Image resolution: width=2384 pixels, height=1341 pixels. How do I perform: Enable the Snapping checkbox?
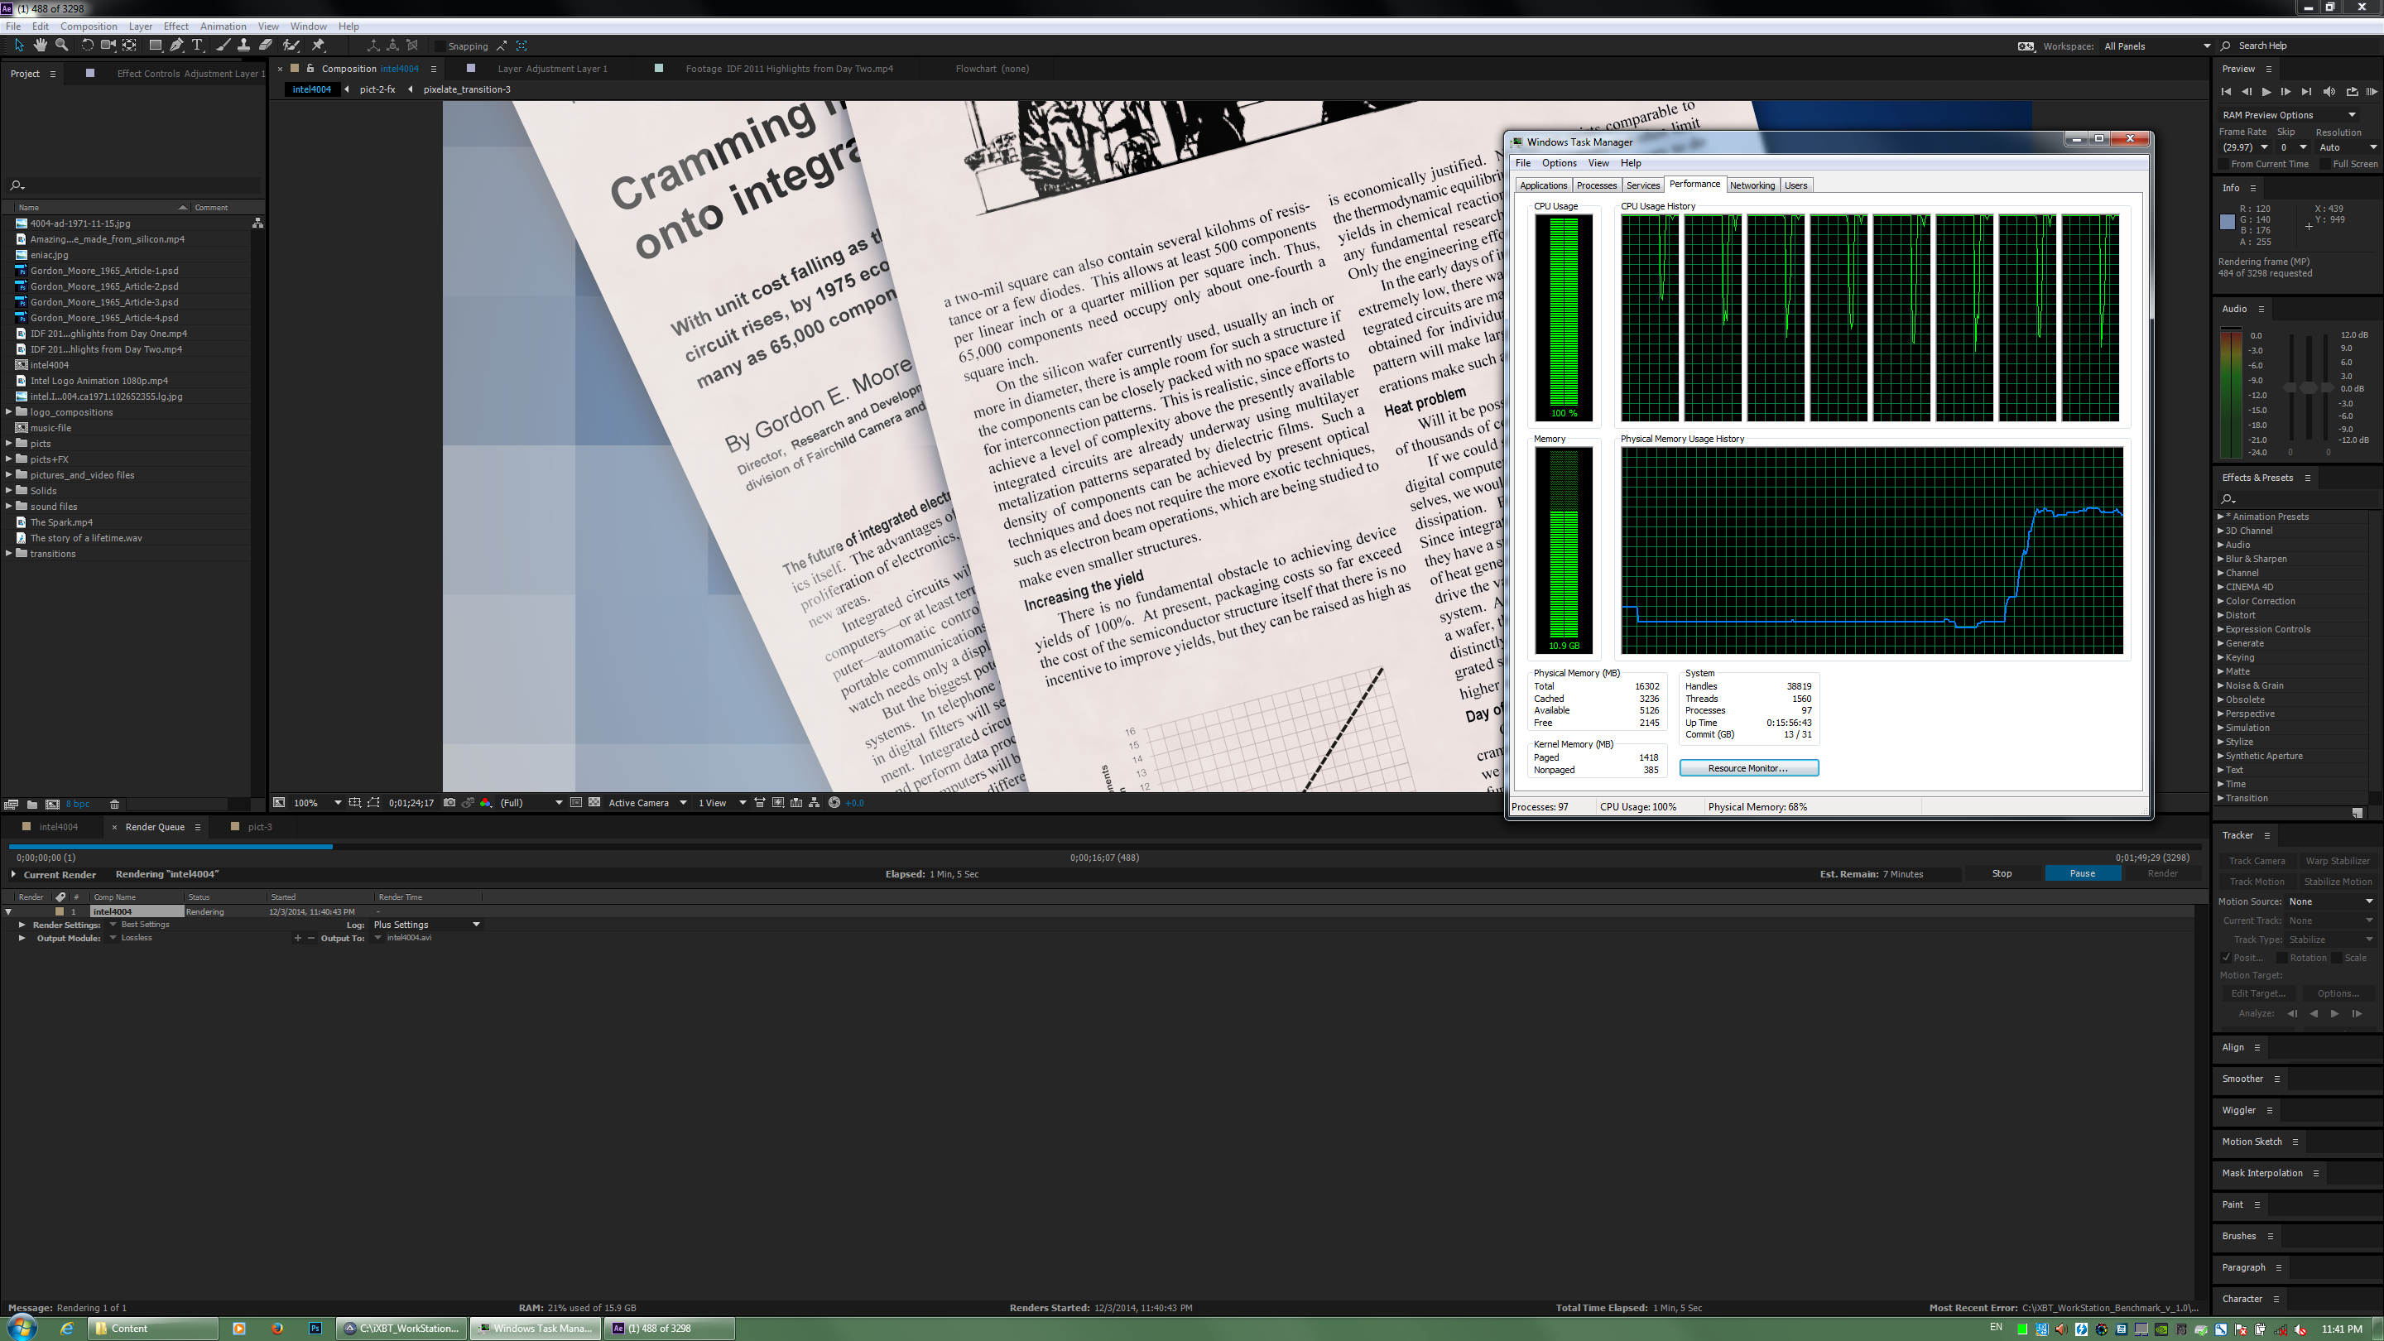point(440,46)
